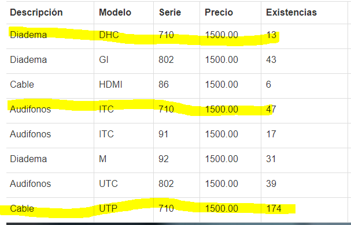This screenshot has height=225, width=351.
Task: Select the Diadema cell in GI row
Action: [x=28, y=59]
